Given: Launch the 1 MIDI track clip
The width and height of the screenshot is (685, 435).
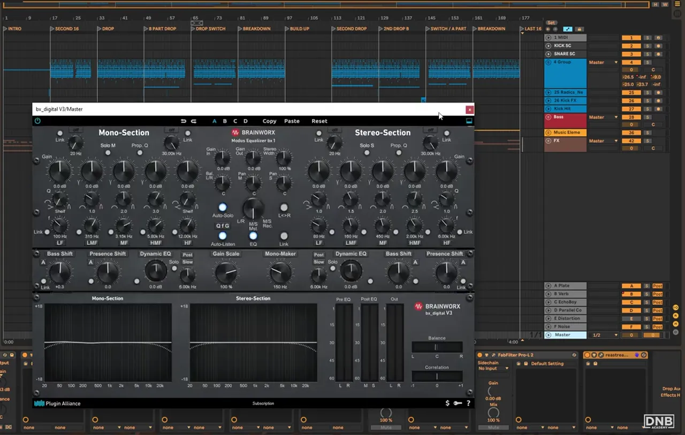Looking at the screenshot, I should [548, 38].
